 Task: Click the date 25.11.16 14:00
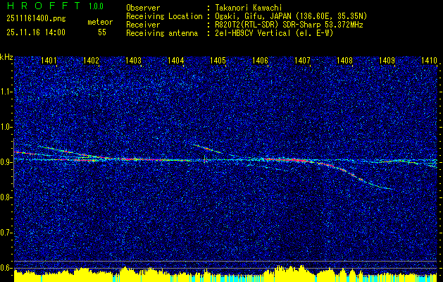[36, 32]
